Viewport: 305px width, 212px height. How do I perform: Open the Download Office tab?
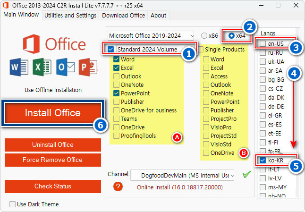[x=123, y=15]
